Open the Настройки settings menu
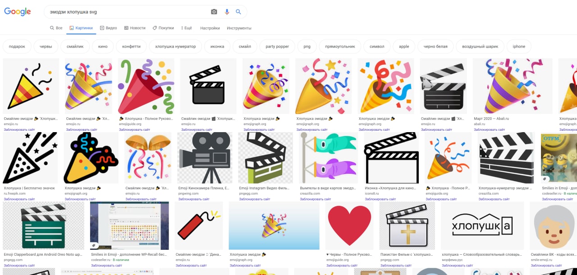The height and width of the screenshot is (275, 577). (210, 28)
